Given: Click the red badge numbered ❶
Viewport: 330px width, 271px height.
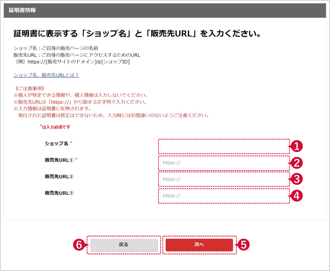Looking at the screenshot, I should click(x=297, y=146).
